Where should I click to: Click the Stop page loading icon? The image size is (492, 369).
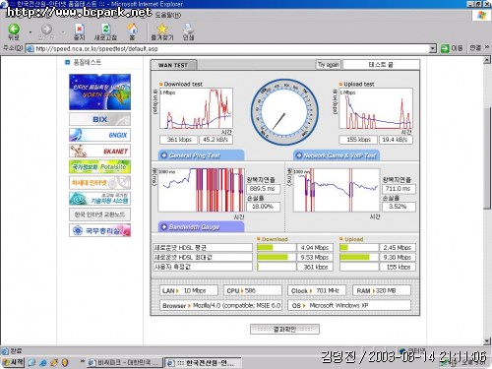coord(80,29)
